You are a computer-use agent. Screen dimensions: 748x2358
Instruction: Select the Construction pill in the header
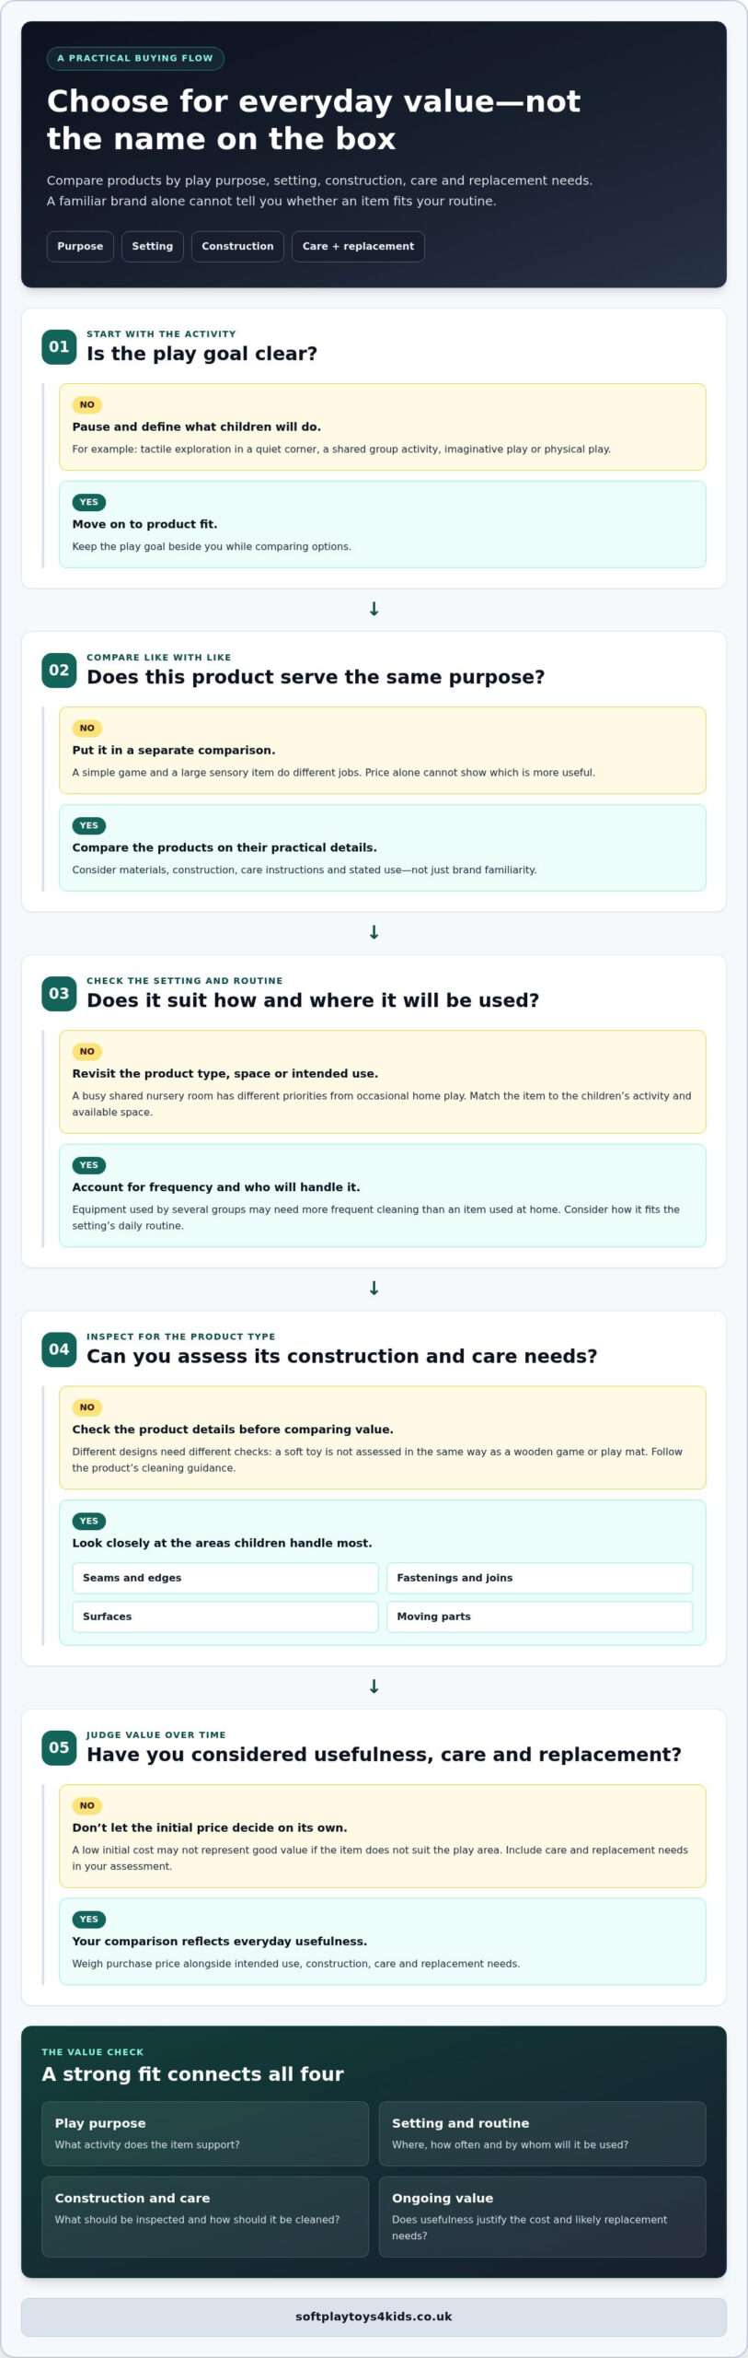pos(237,246)
